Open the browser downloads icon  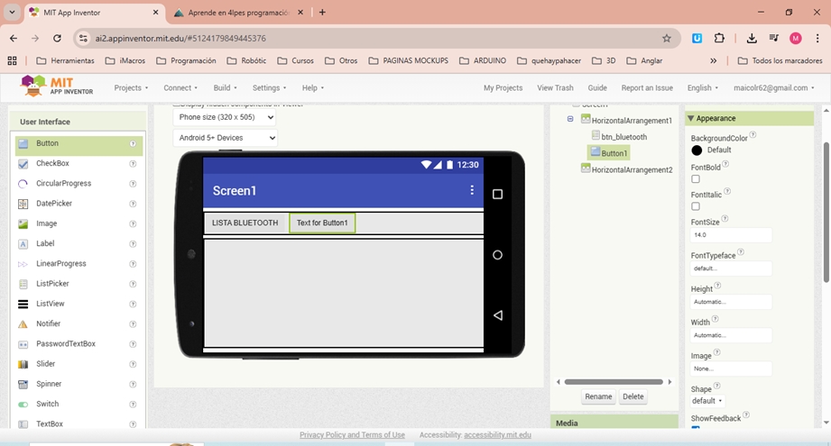coord(752,39)
